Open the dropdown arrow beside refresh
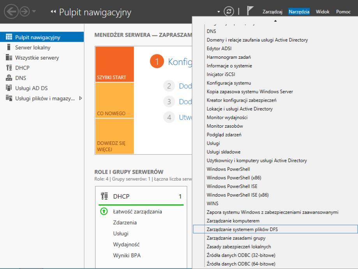This screenshot has width=358, height=269. (x=219, y=12)
